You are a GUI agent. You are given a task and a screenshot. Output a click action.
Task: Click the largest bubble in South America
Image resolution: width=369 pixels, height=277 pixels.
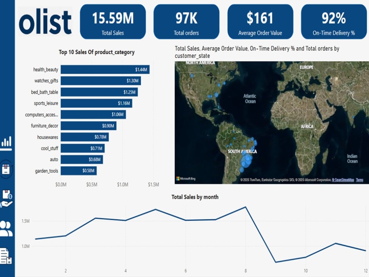(x=246, y=161)
